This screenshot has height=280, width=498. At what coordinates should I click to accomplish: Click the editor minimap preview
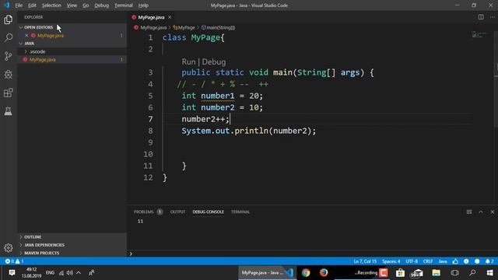(479, 34)
